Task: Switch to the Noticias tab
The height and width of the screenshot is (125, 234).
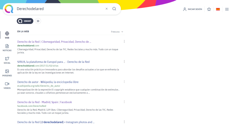Action: (7, 48)
